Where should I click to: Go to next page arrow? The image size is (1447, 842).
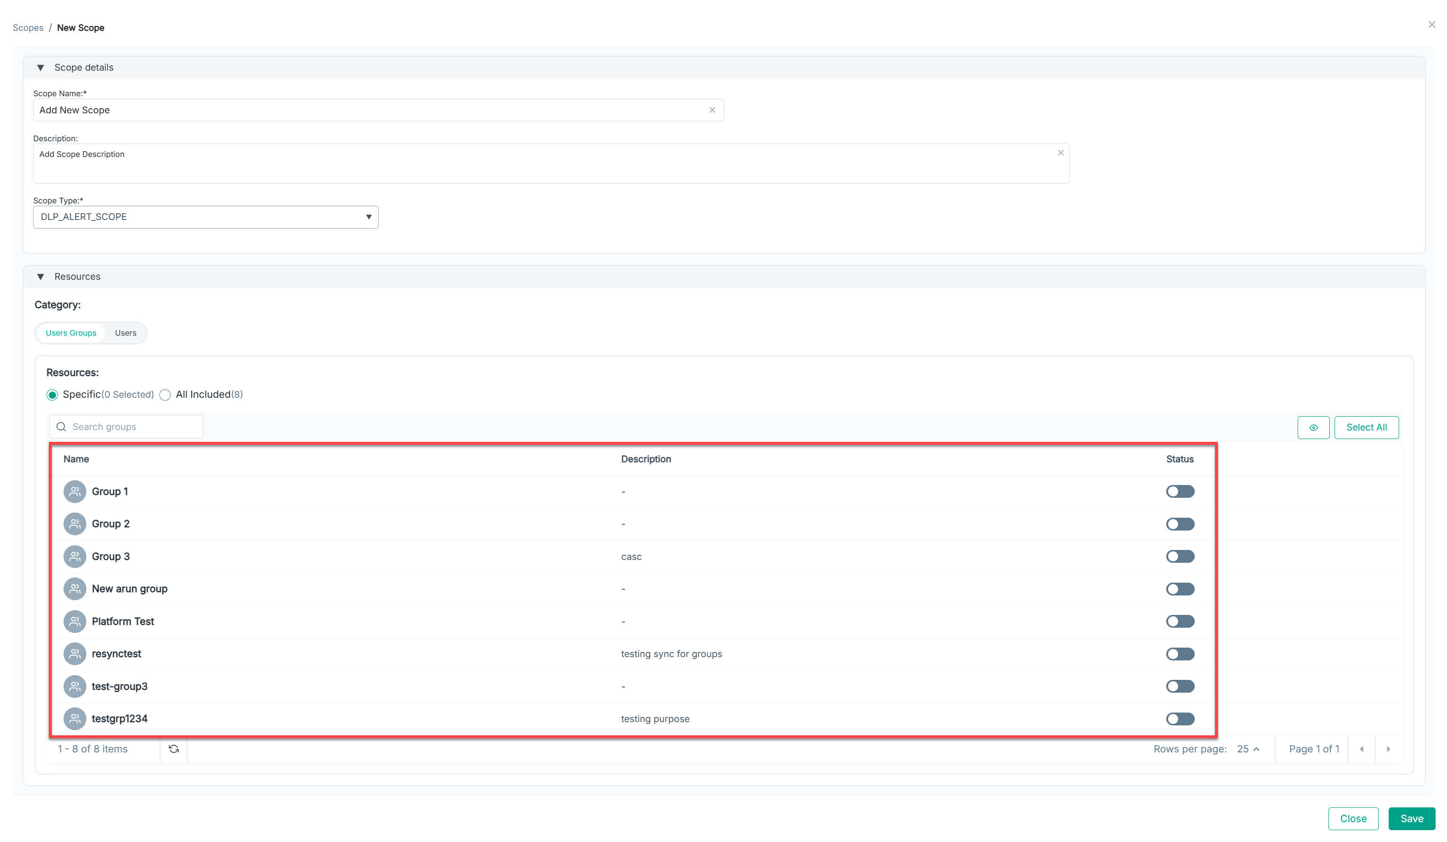point(1388,749)
